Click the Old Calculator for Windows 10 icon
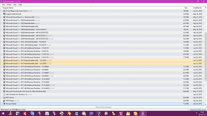The width and height of the screenshot is (207, 116). [x=4, y=95]
